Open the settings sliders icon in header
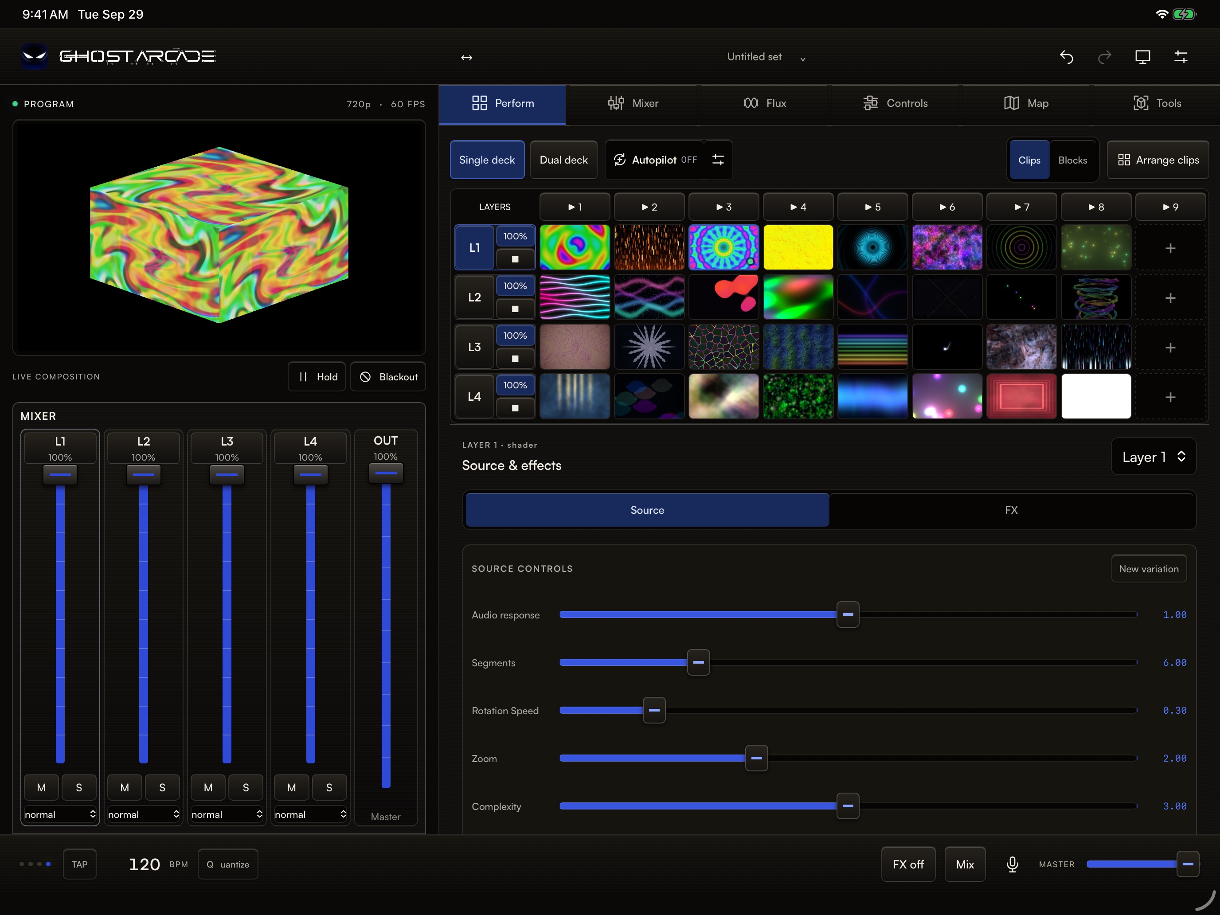This screenshot has width=1220, height=915. click(1181, 57)
